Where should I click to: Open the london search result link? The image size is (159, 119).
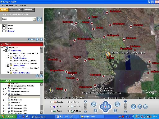[11, 31]
